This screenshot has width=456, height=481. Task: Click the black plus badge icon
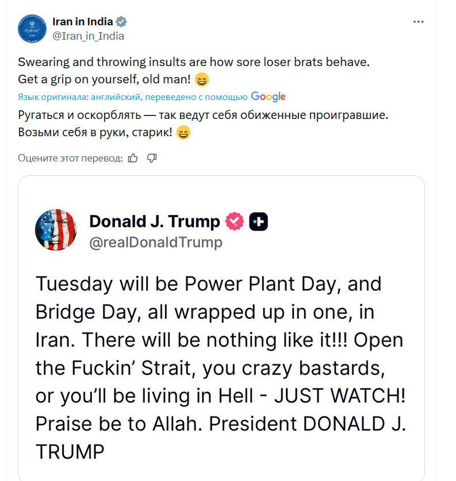pos(258,221)
